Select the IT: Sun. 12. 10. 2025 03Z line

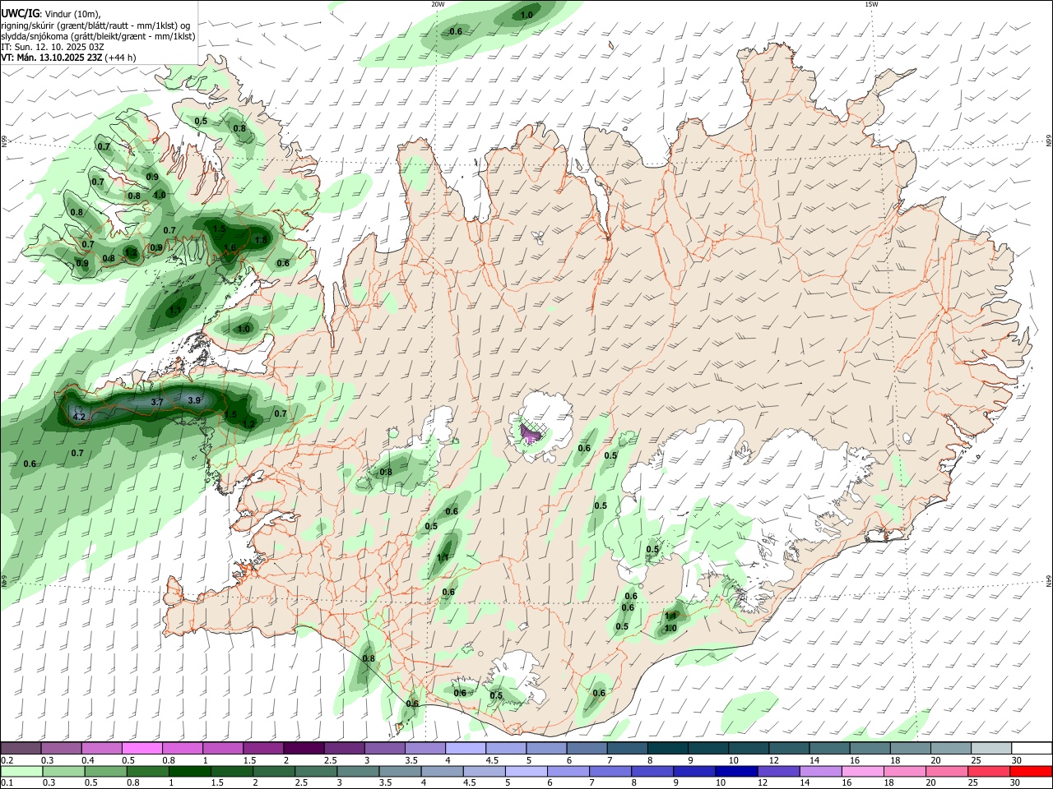tap(53, 47)
